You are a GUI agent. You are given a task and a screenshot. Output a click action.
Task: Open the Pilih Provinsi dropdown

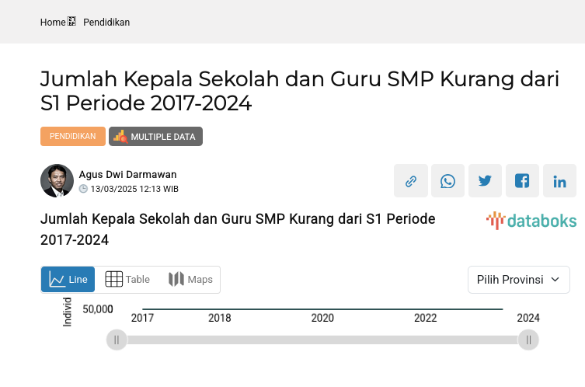[518, 280]
